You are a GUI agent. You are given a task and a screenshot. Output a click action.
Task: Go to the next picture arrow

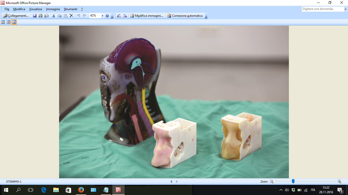[x=177, y=182]
